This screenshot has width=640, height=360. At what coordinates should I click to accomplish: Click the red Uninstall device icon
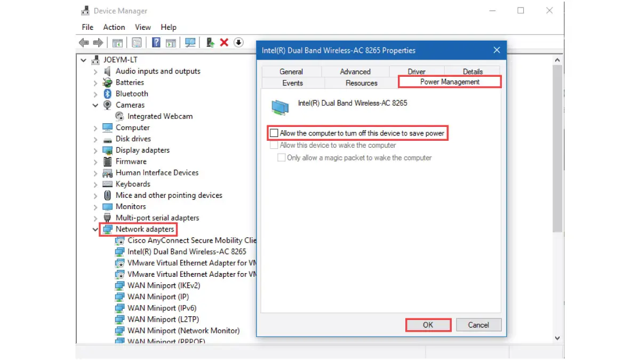click(x=224, y=43)
